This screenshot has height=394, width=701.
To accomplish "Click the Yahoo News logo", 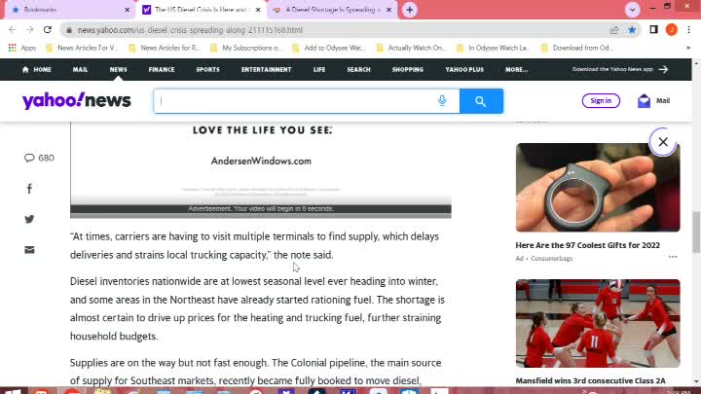I will pyautogui.click(x=77, y=101).
